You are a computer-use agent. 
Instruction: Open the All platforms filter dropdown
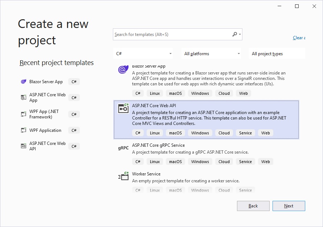coord(212,54)
